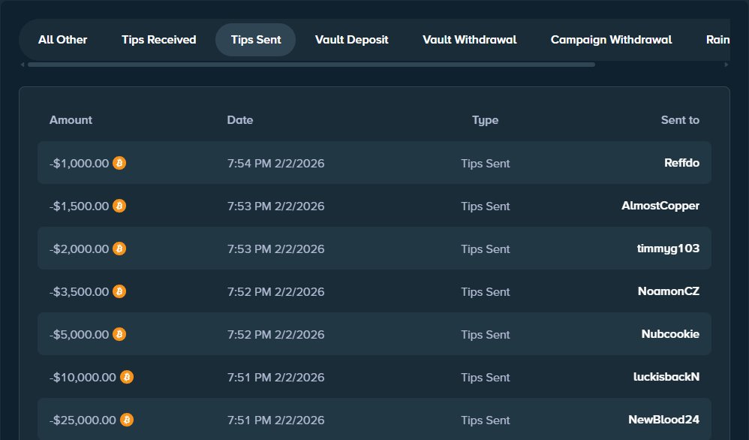This screenshot has width=749, height=440.
Task: Select the Tips Sent tab
Action: coord(256,40)
